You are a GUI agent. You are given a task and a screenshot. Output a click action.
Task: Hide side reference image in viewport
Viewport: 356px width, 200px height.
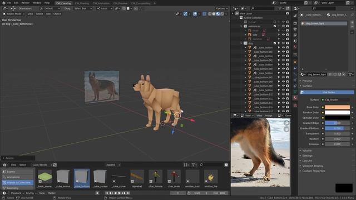283,34
